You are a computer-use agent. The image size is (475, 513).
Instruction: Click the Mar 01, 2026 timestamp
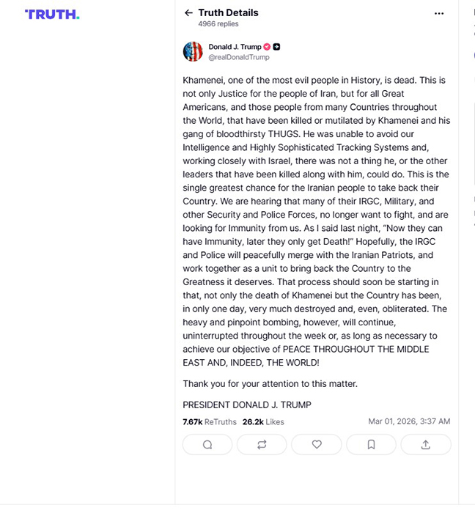coord(409,421)
